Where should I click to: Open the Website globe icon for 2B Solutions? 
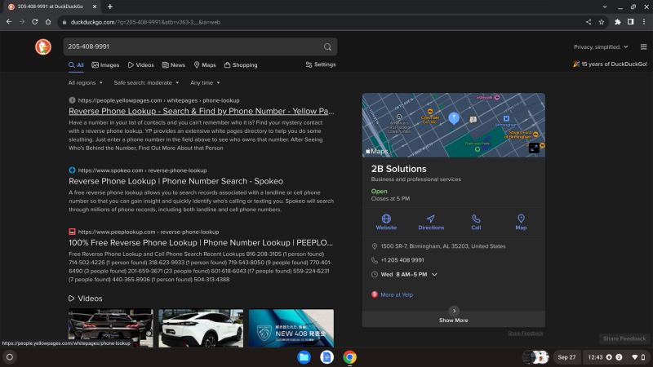(x=386, y=219)
